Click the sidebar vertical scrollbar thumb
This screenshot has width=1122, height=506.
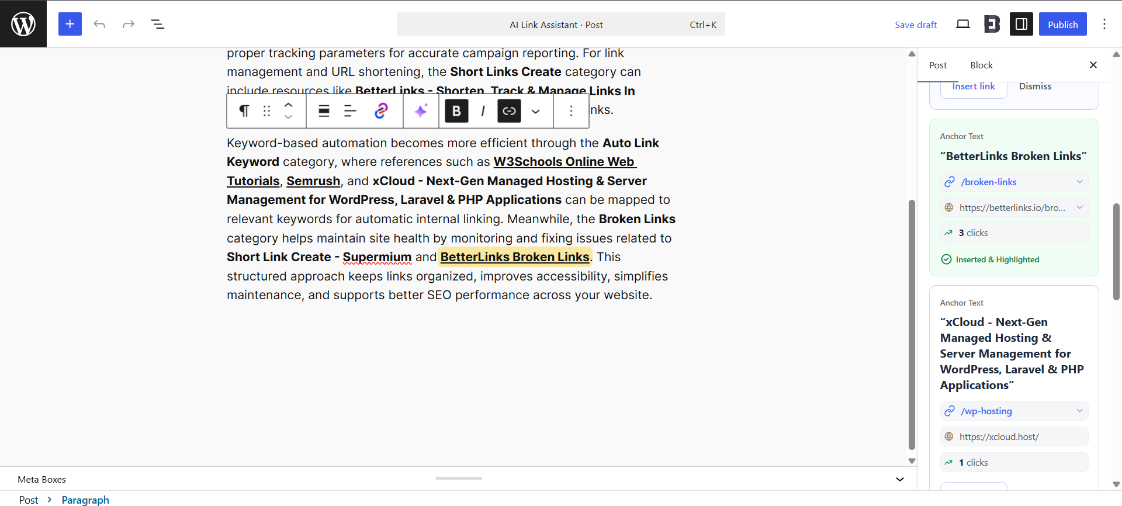coord(1116,251)
